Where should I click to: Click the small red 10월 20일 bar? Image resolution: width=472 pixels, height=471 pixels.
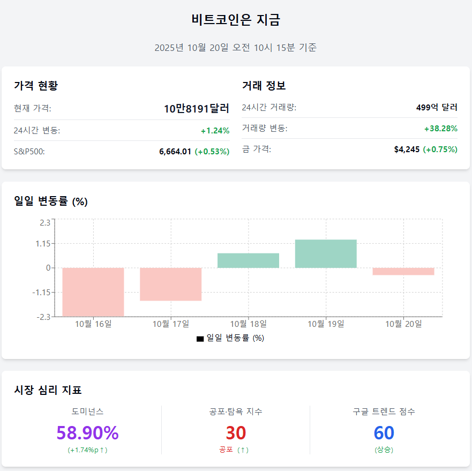[x=403, y=271]
